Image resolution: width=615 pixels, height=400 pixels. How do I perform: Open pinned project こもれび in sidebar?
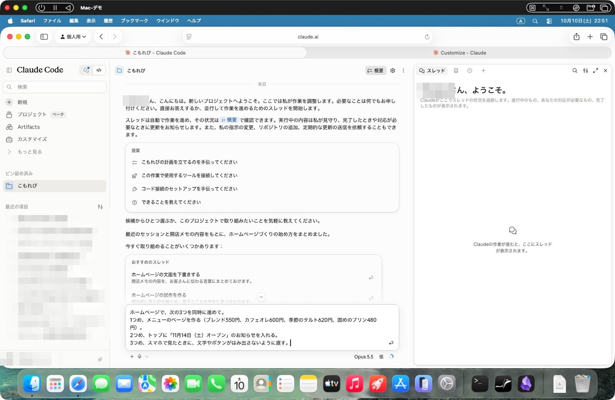(55, 186)
